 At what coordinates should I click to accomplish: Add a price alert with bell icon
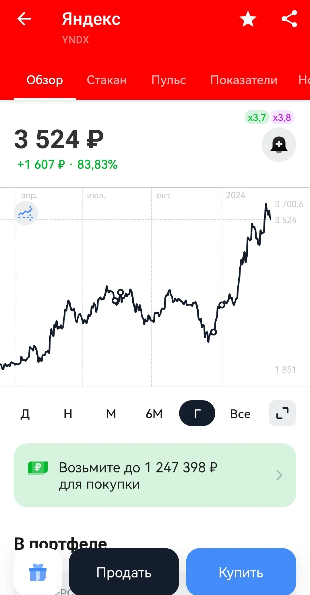point(279,144)
